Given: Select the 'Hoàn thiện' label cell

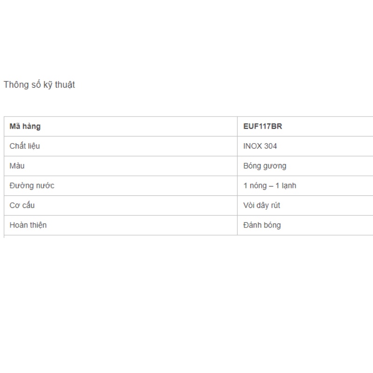Looking at the screenshot, I should click(x=28, y=225).
